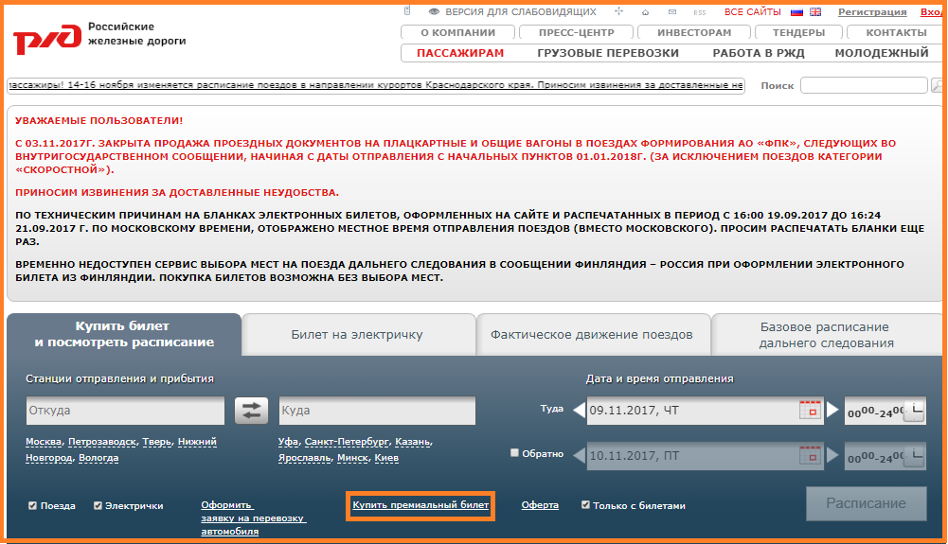Click the Купить премиальный билет link

click(420, 505)
